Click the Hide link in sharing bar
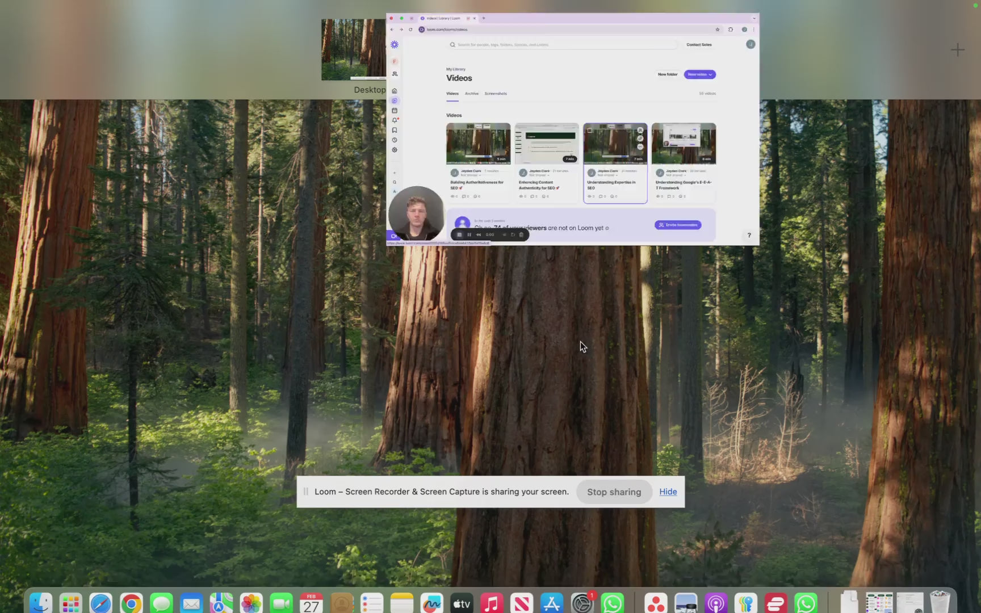 click(x=668, y=492)
